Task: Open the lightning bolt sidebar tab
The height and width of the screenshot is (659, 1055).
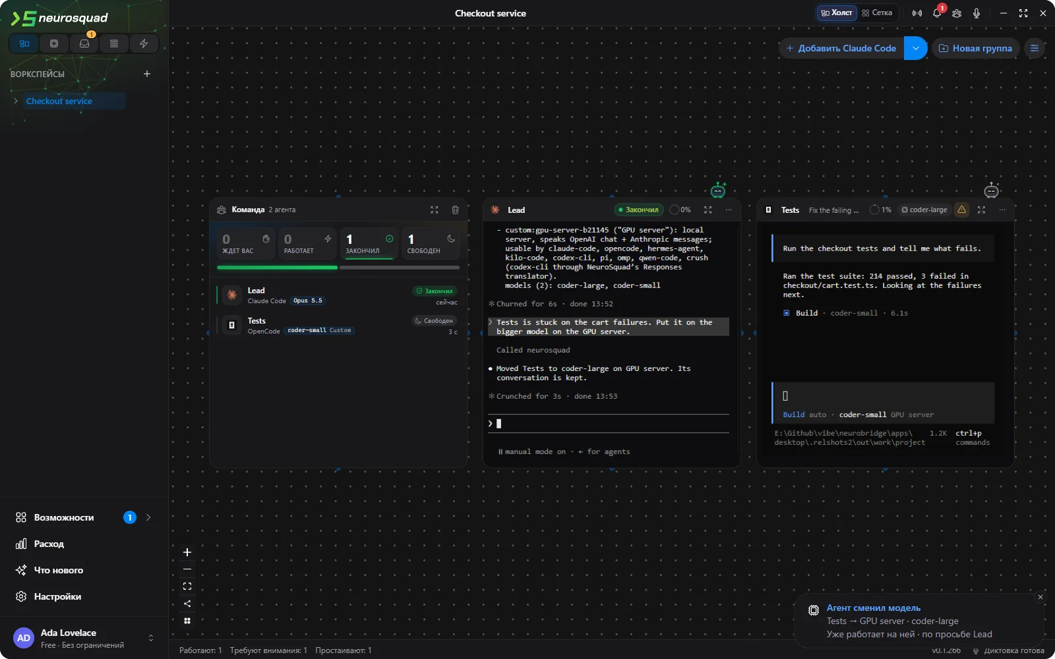Action: pyautogui.click(x=144, y=43)
